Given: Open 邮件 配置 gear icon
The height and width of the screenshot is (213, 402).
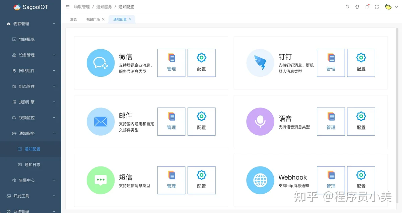Looking at the screenshot, I should coord(201,116).
